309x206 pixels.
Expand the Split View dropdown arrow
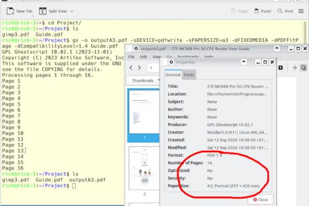72,11
